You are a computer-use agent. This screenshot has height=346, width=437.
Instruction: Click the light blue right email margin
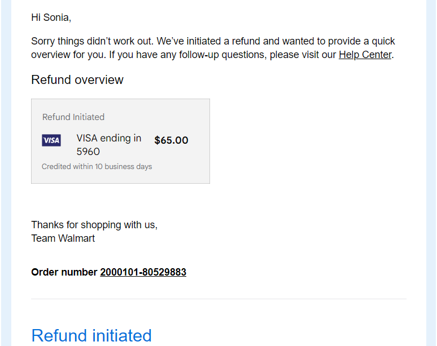pyautogui.click(x=431, y=173)
